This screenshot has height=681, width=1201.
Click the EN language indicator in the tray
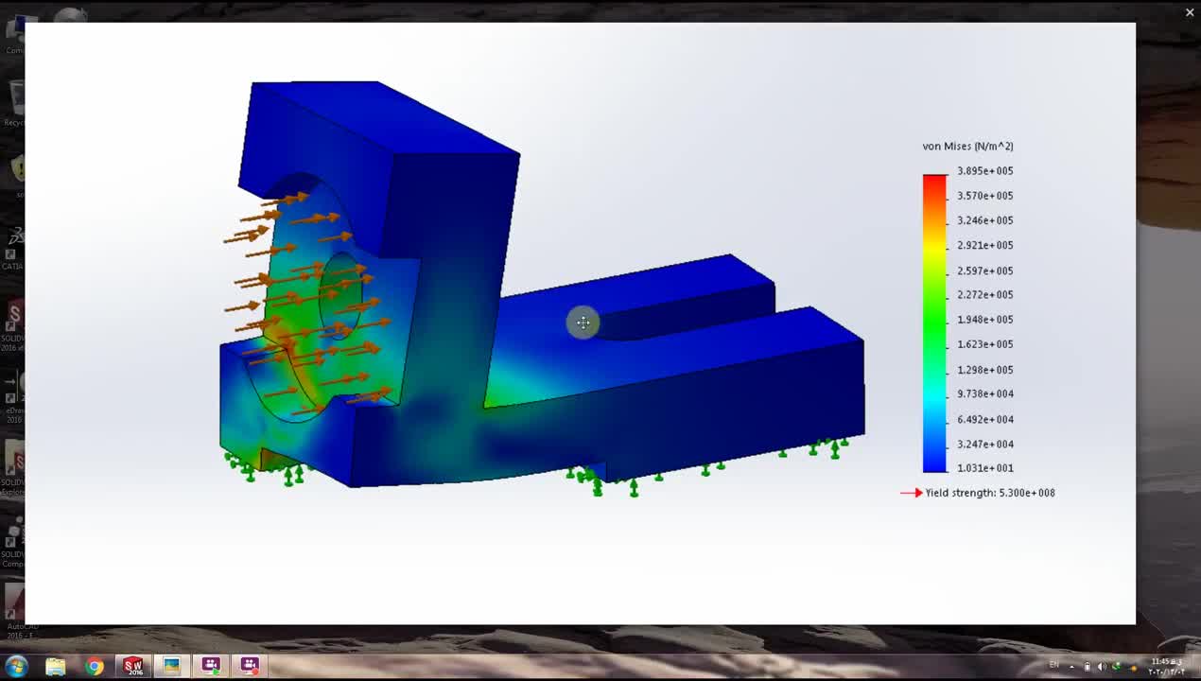1054,665
